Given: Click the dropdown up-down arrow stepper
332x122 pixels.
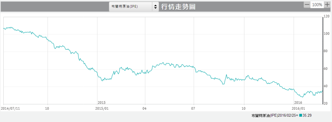Looking at the screenshot, I should (x=155, y=6).
